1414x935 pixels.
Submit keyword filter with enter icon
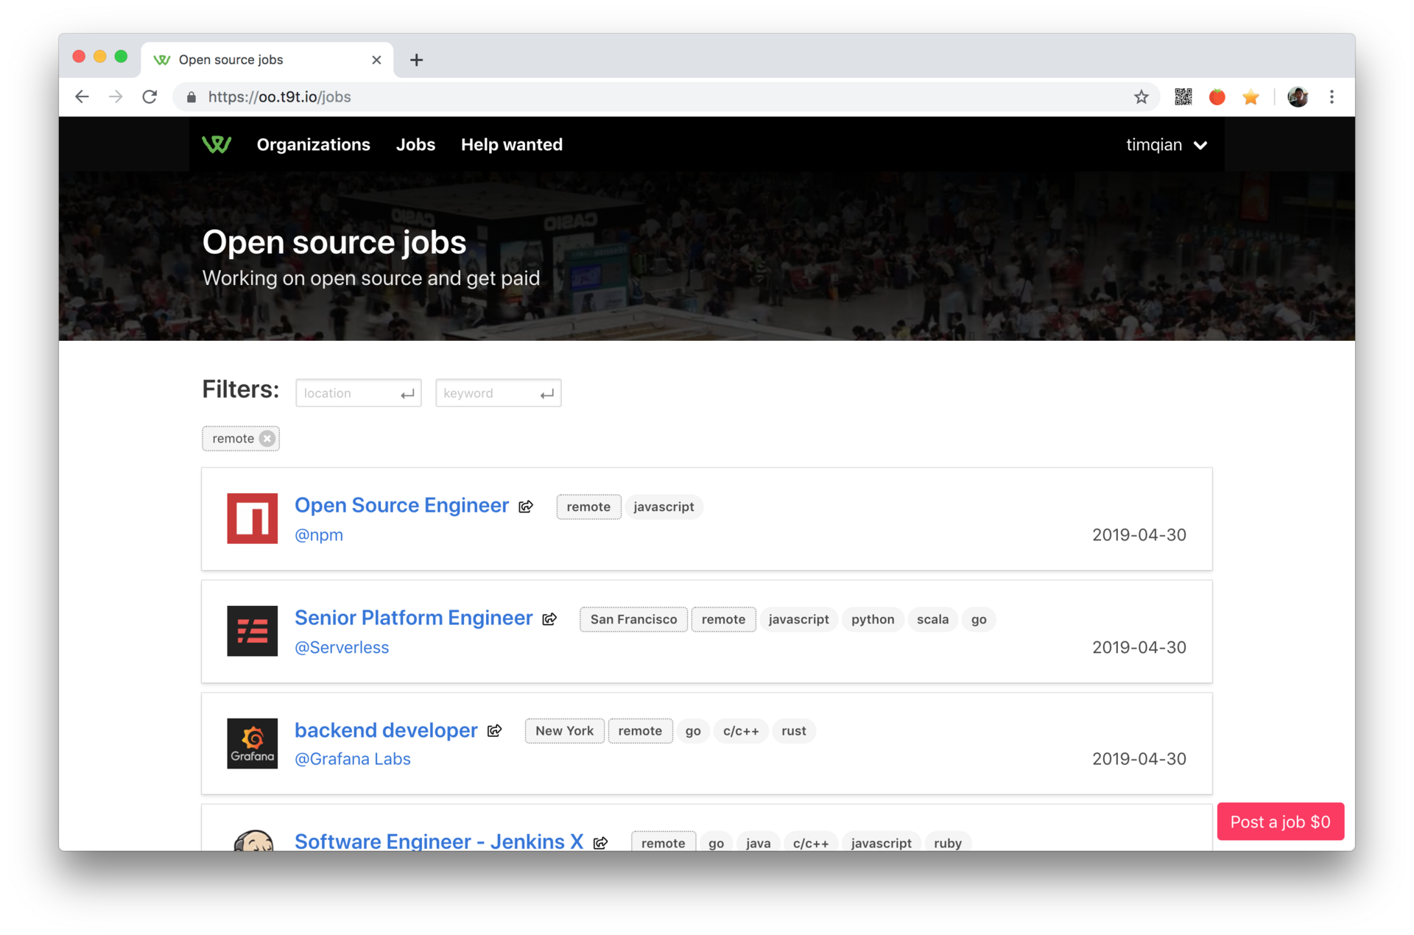(546, 394)
